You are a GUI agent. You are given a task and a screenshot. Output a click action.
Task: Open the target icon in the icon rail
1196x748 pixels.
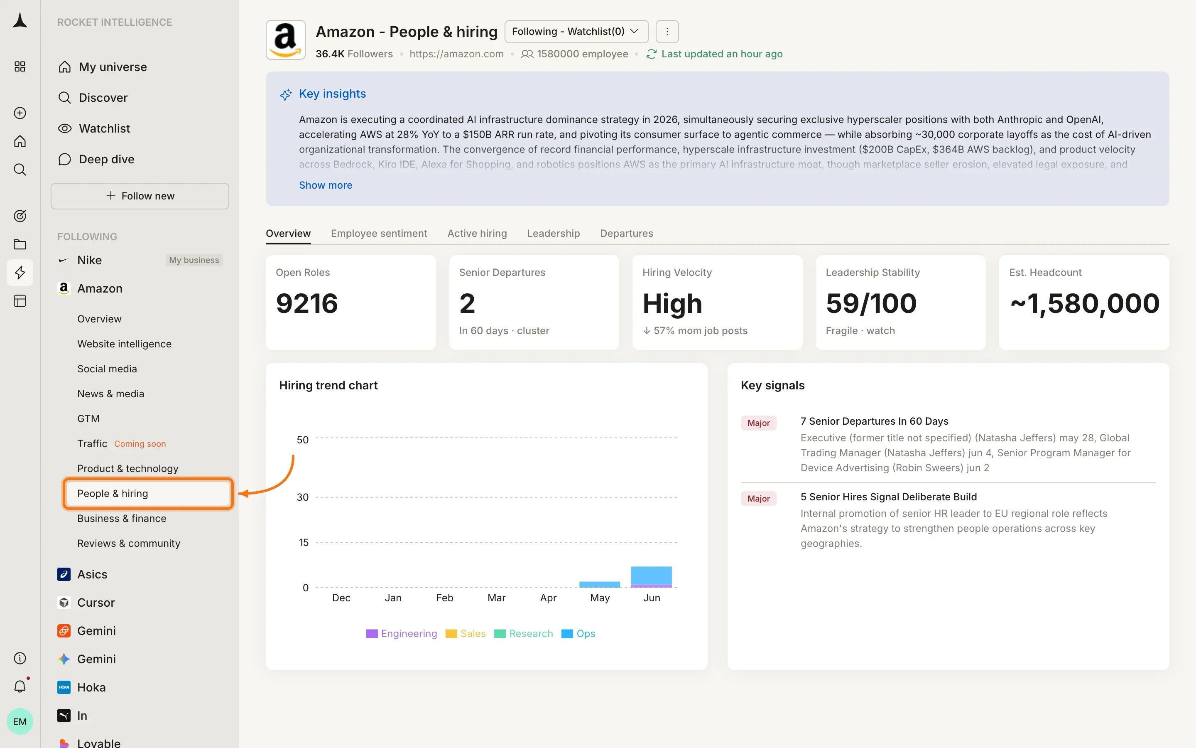[x=20, y=216]
